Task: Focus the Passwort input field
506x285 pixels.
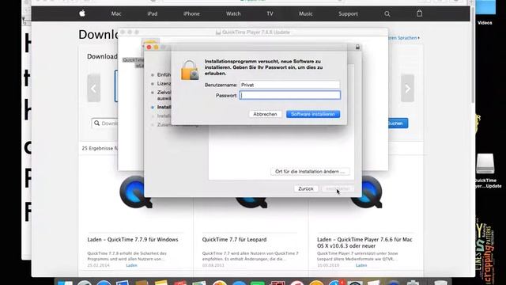Action: coord(290,95)
